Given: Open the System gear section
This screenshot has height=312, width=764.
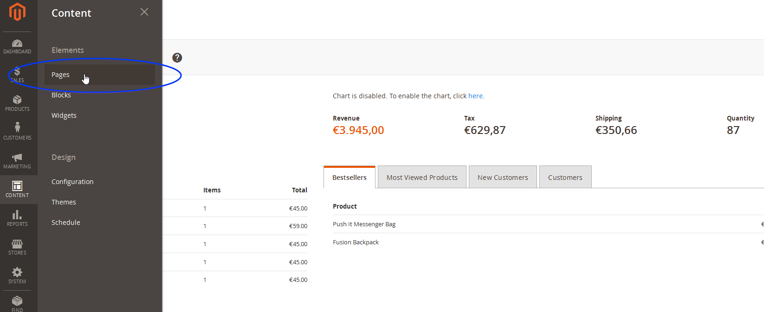Looking at the screenshot, I should (17, 276).
